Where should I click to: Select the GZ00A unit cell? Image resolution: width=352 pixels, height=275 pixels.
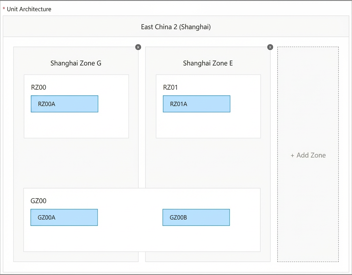point(64,217)
